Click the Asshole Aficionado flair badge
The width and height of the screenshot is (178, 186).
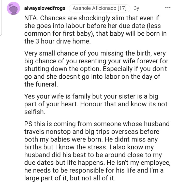[x=99, y=8]
